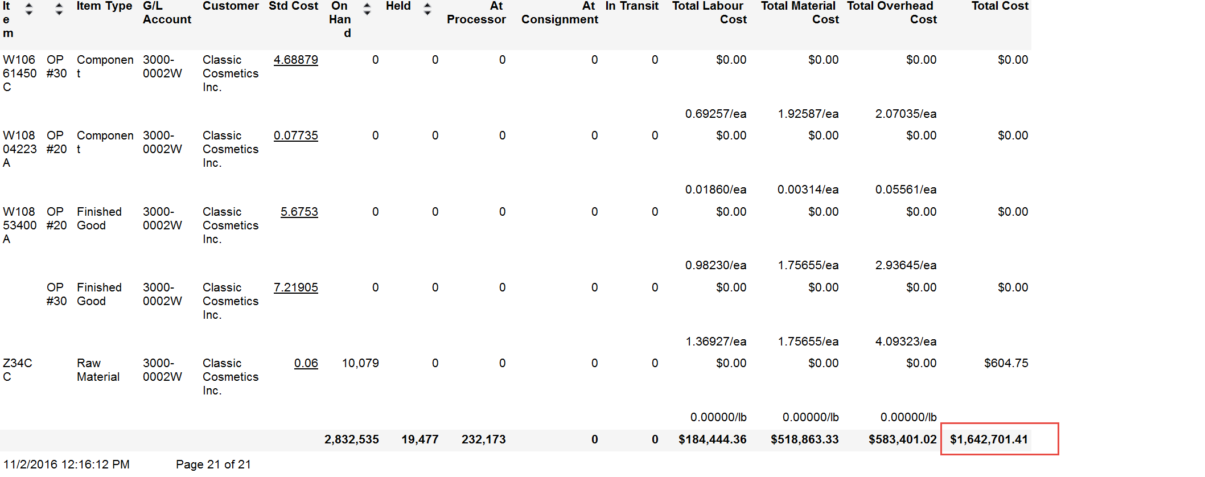1205x477 pixels.
Task: Click the Total Material Cost header
Action: (x=800, y=13)
